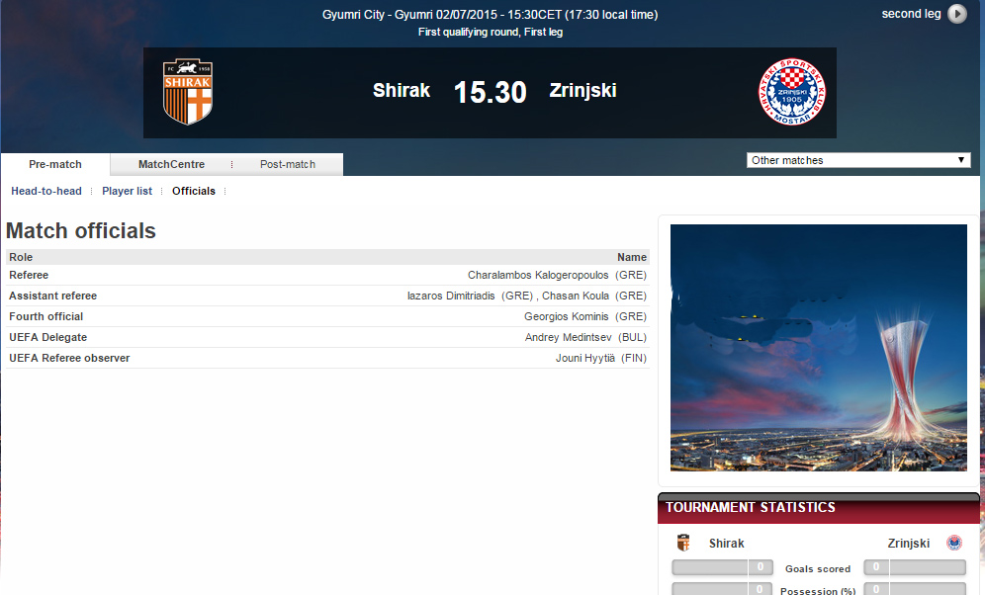Click Shirak goals scored bar
The height and width of the screenshot is (595, 985).
(x=722, y=567)
